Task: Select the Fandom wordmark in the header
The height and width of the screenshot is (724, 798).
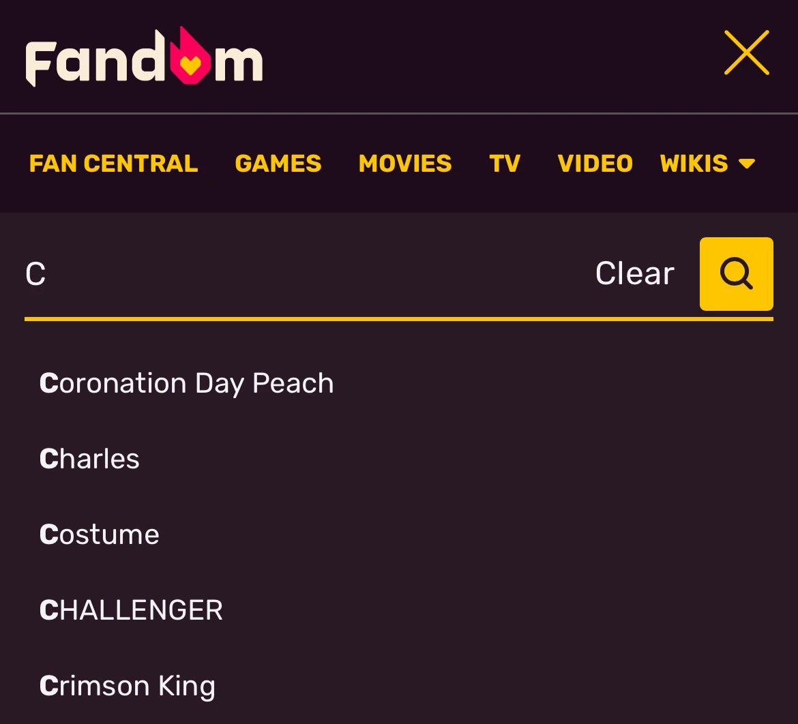Action: [143, 58]
